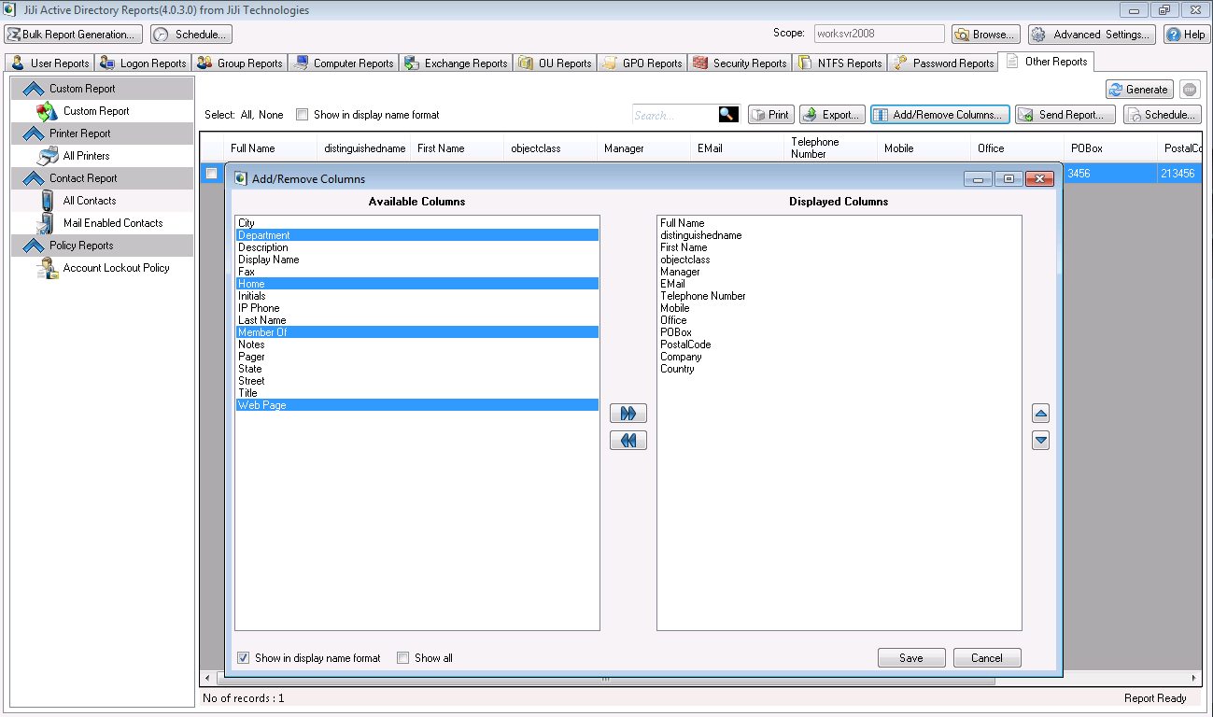The height and width of the screenshot is (717, 1213).
Task: Switch to the OU Reports tab
Action: [555, 63]
